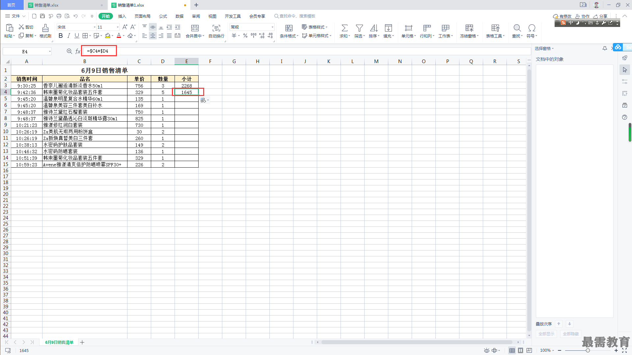Open the 插入 ribbon tab
The height and width of the screenshot is (355, 632).
(x=122, y=16)
